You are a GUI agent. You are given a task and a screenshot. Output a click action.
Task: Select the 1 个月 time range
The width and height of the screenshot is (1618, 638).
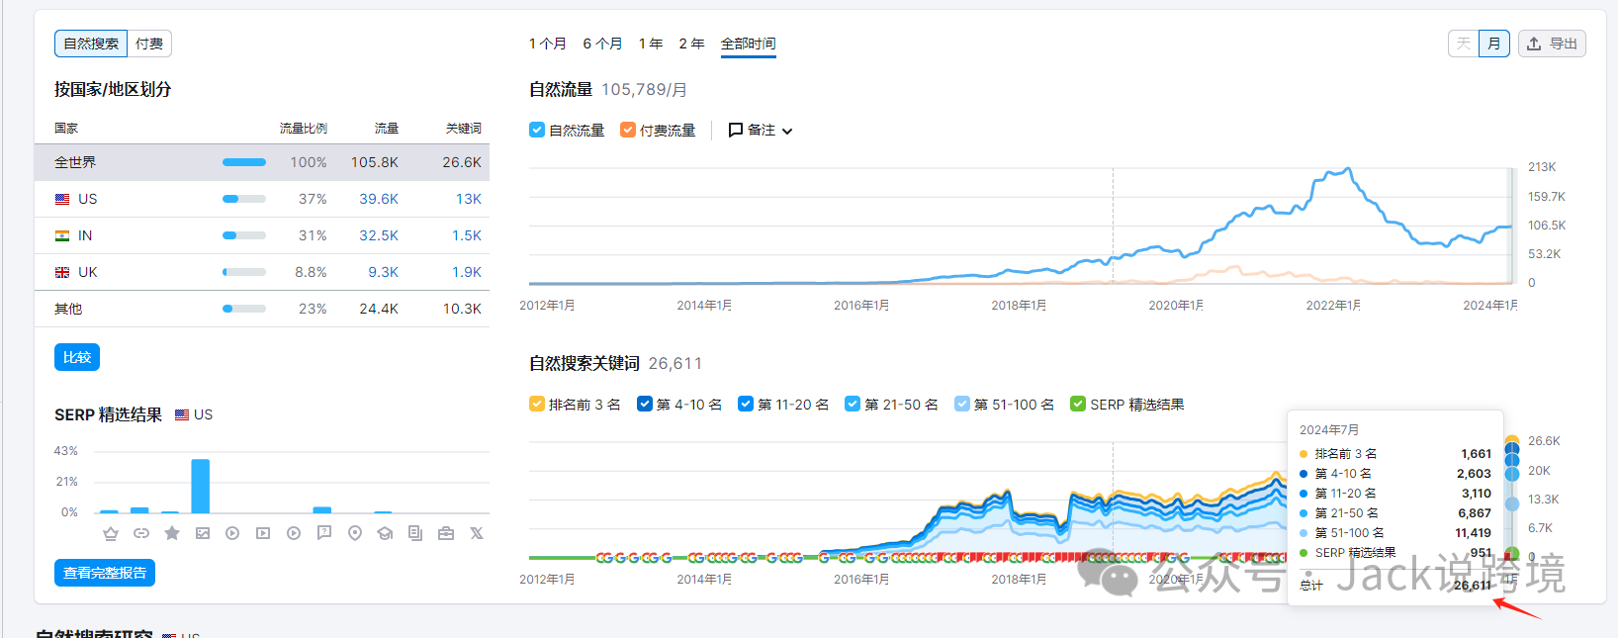[x=548, y=44]
